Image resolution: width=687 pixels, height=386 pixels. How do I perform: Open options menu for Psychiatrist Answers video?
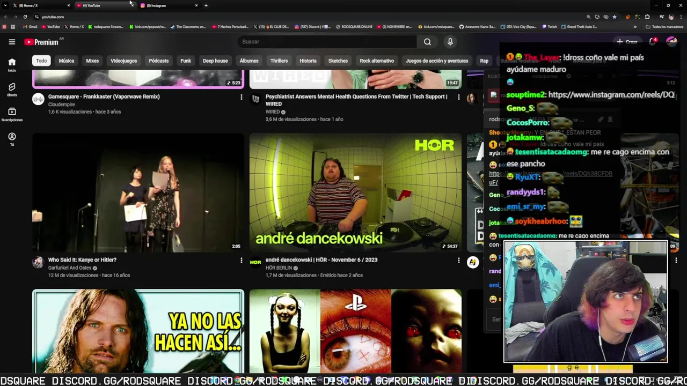458,97
